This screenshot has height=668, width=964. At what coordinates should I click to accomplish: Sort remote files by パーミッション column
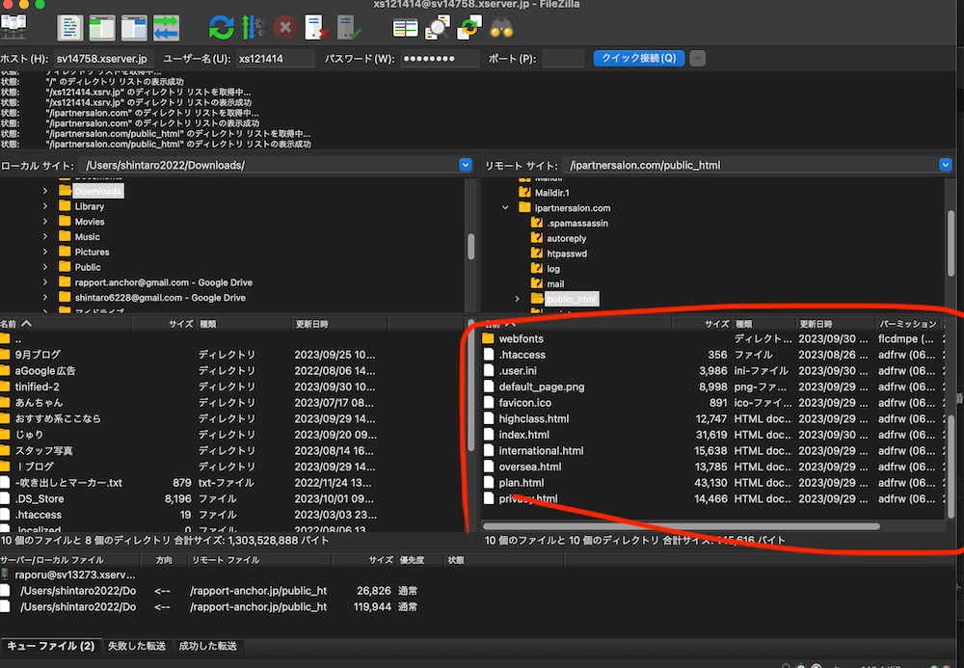(x=908, y=324)
